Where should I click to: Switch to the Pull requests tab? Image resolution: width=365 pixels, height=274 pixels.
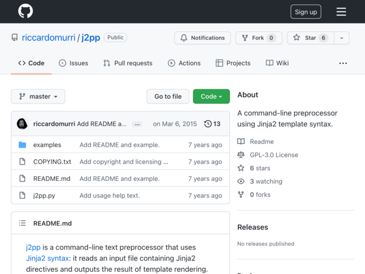point(128,63)
